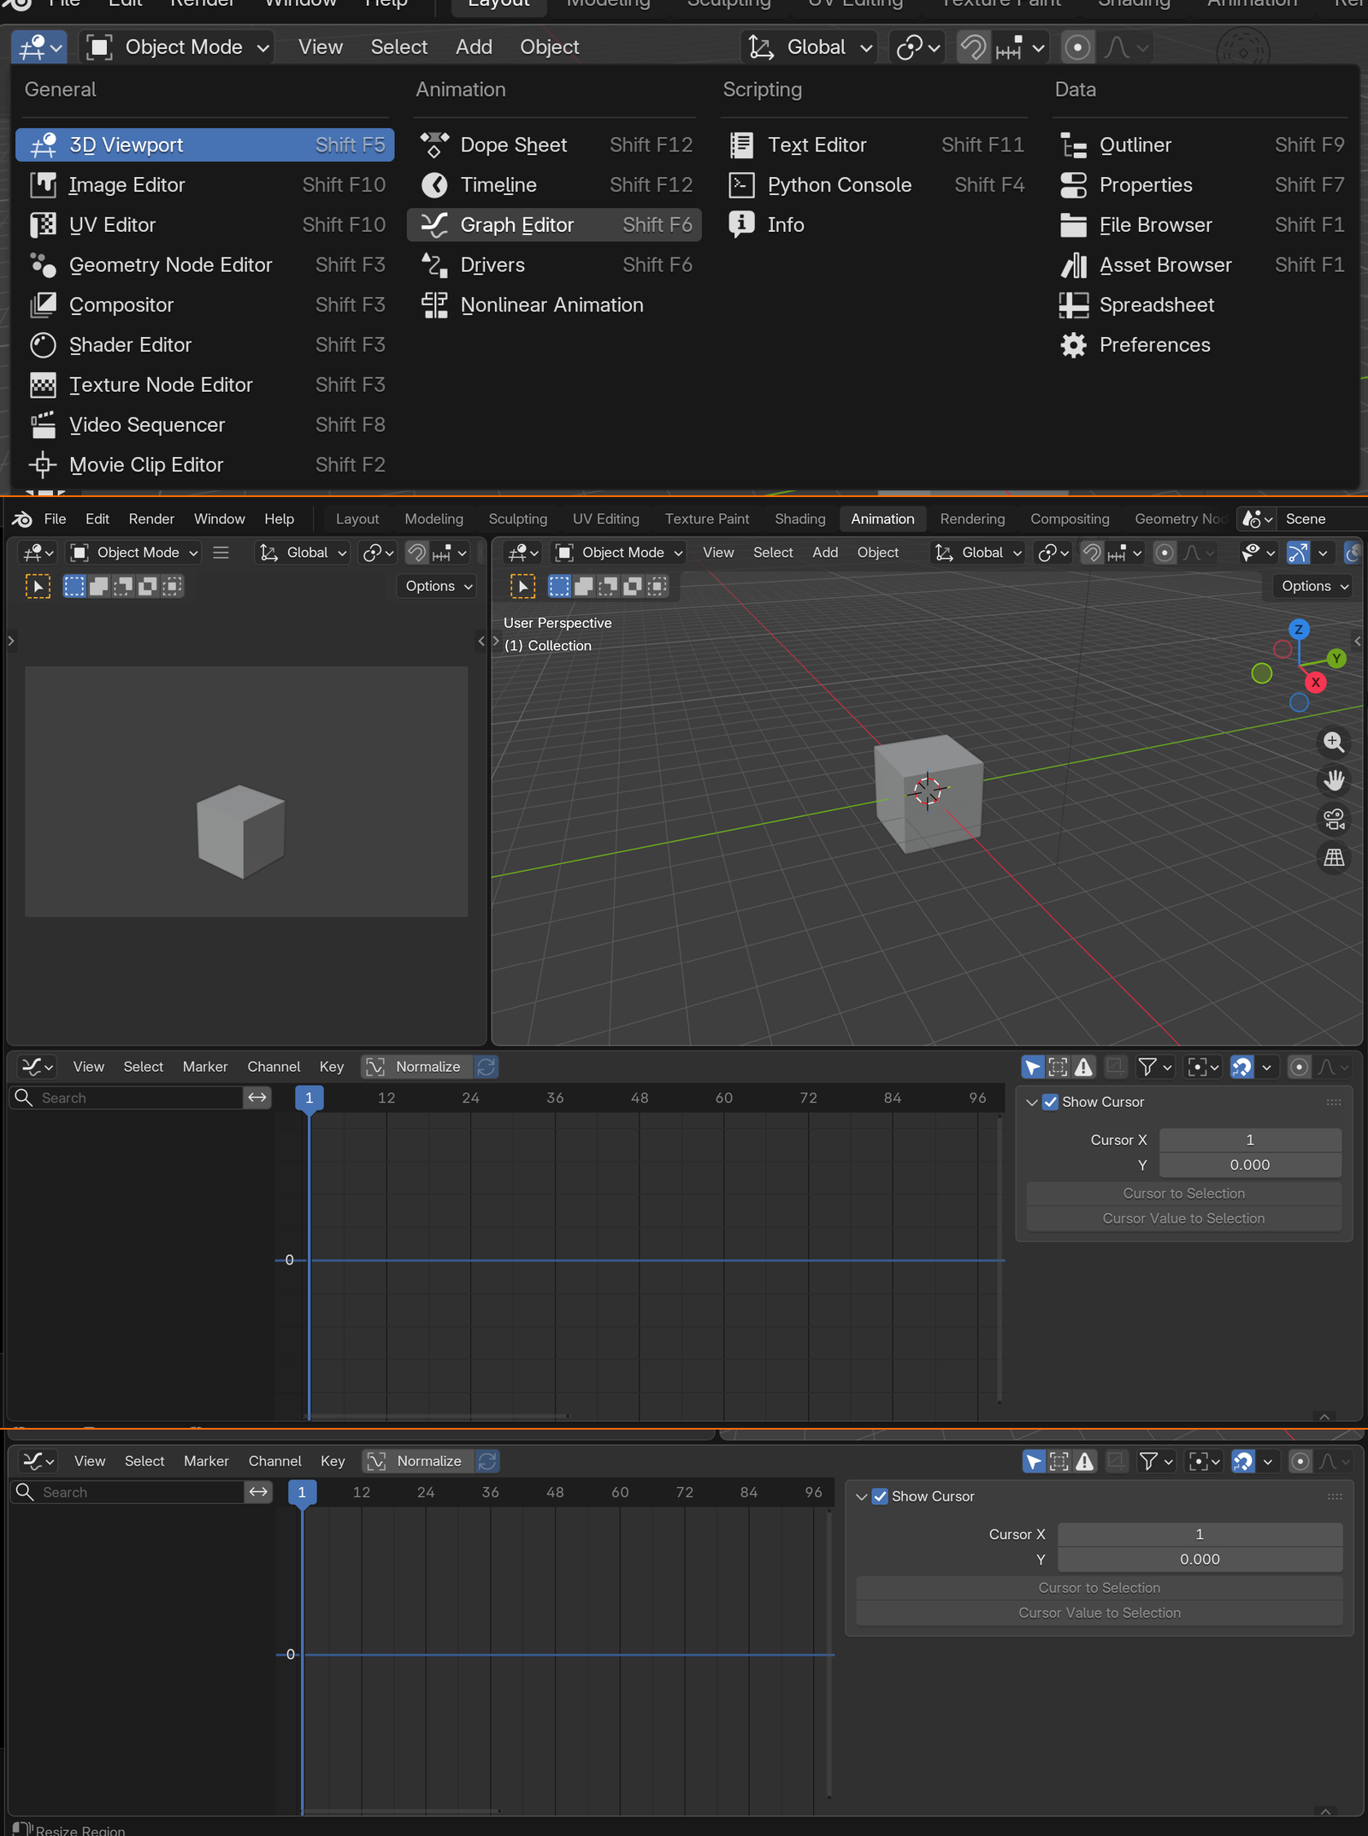This screenshot has width=1368, height=1836.
Task: Uncheck Show Cursor in the bottom graph editor
Action: click(x=880, y=1496)
